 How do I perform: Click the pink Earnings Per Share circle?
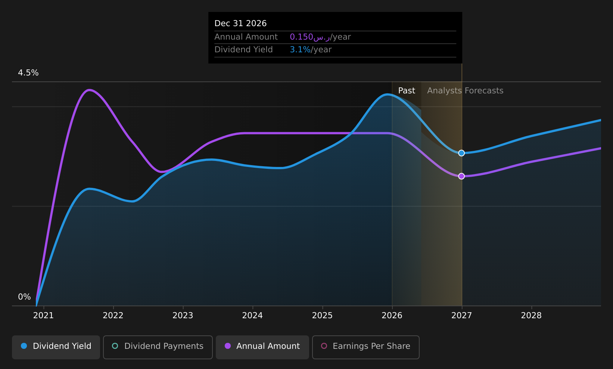click(324, 346)
